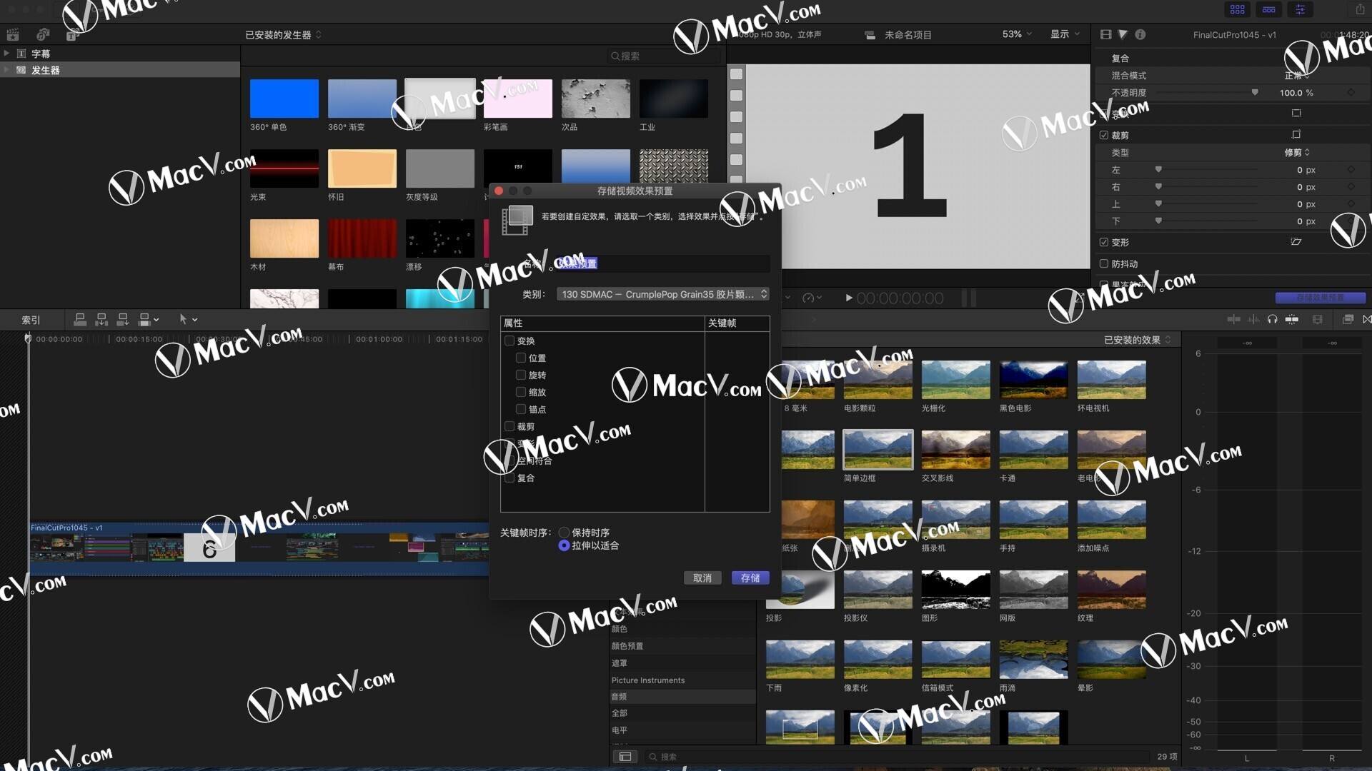
Task: Adjust the 不透明度 opacity slider
Action: tap(1254, 93)
